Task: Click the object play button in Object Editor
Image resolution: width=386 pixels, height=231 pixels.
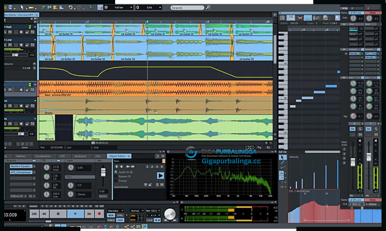Action: 160,175
